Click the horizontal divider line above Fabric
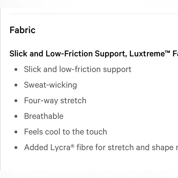This screenshot has width=178, height=178. click(x=94, y=14)
